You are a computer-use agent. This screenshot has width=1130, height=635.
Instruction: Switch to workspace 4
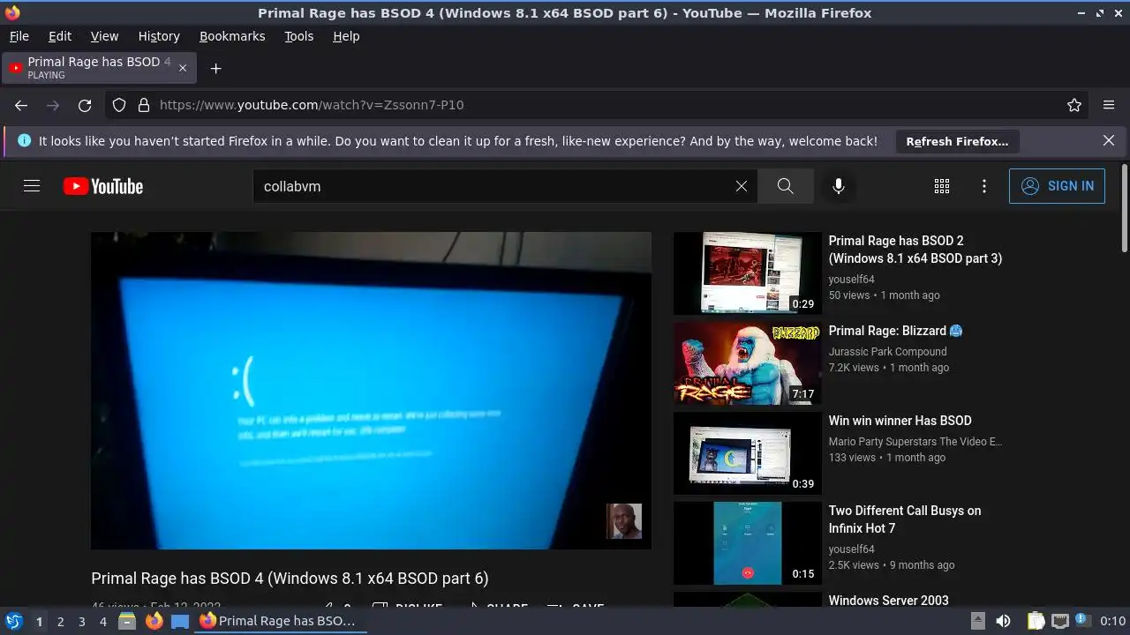pos(102,621)
